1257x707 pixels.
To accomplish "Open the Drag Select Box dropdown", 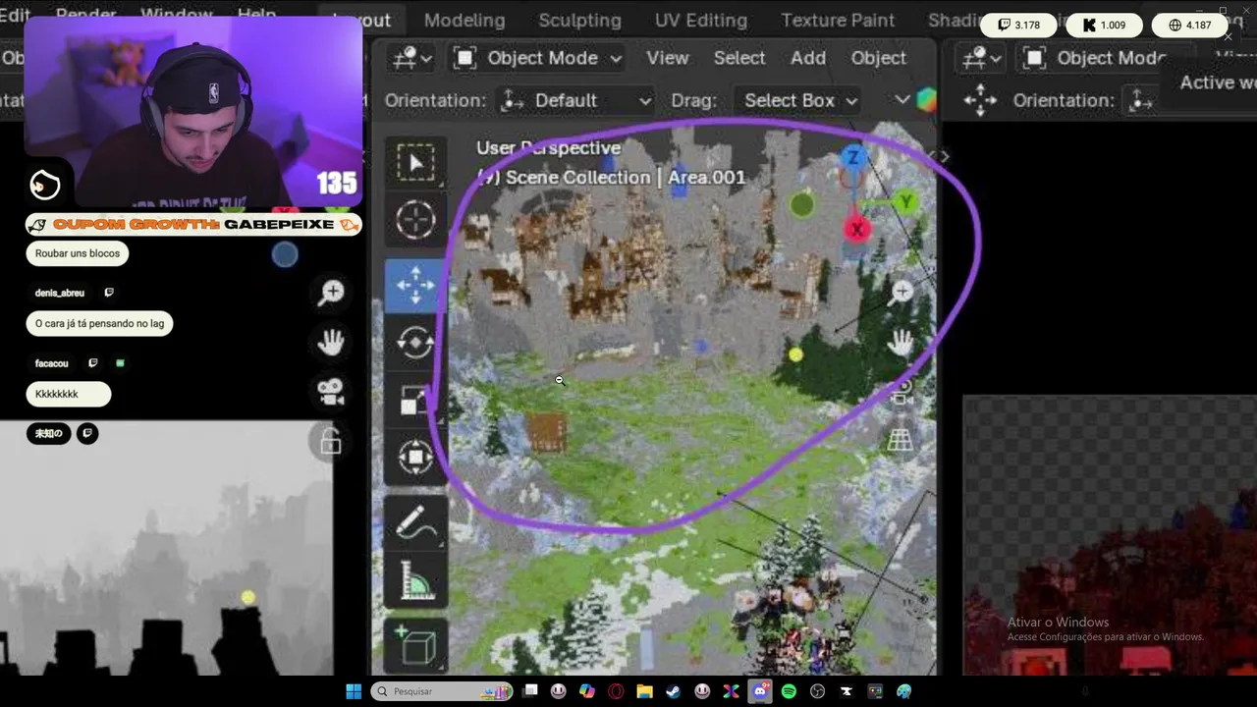I will click(799, 100).
